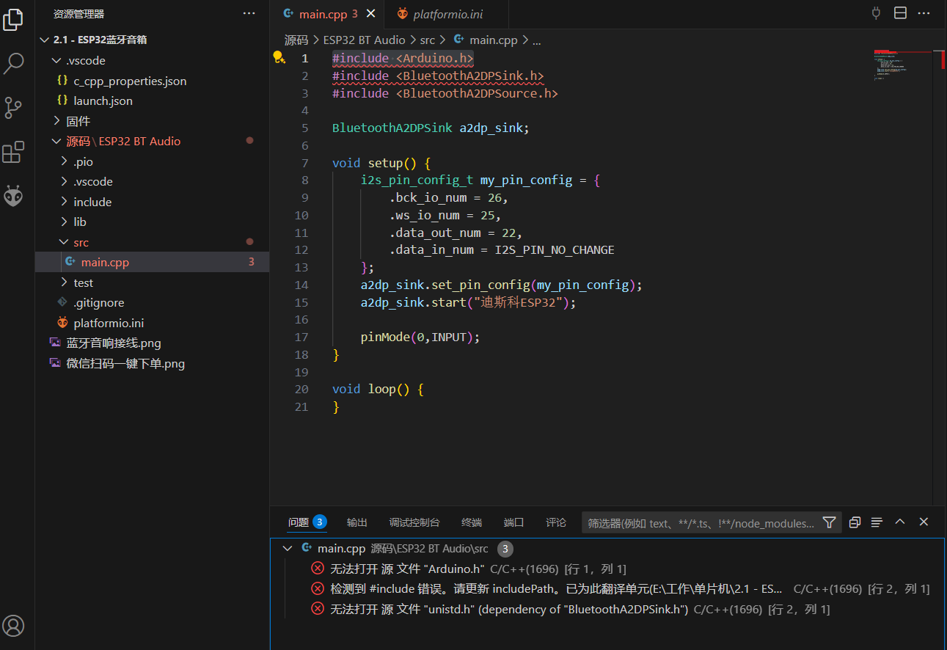This screenshot has height=650, width=947.
Task: Switch to the platformio.ini editor tab
Action: tap(447, 14)
